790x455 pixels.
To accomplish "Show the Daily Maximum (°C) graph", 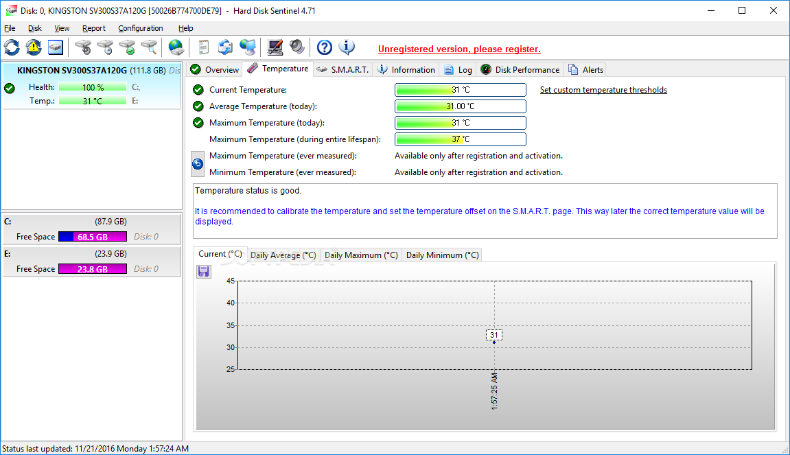I will (361, 255).
